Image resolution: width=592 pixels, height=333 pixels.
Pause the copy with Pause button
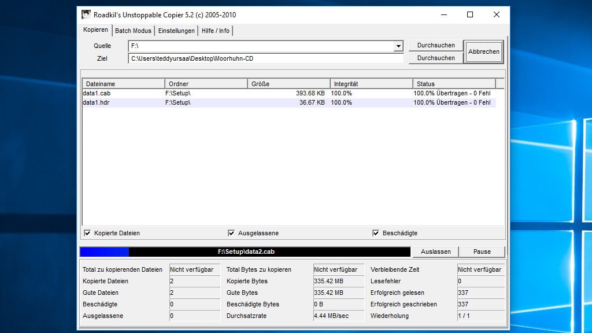[482, 252]
